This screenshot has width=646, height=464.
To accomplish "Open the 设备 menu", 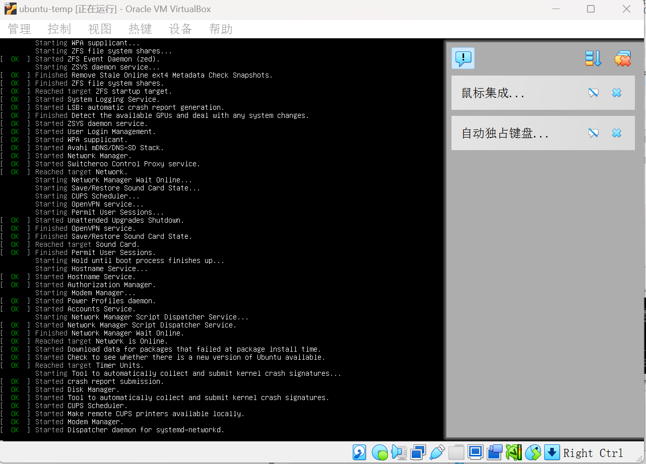I will pyautogui.click(x=180, y=29).
